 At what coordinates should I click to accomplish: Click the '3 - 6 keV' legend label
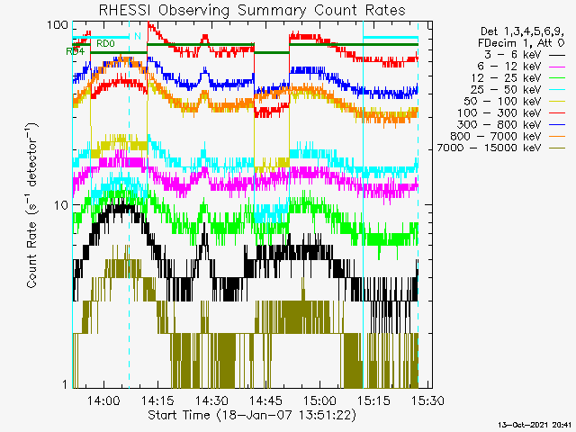tap(512, 55)
